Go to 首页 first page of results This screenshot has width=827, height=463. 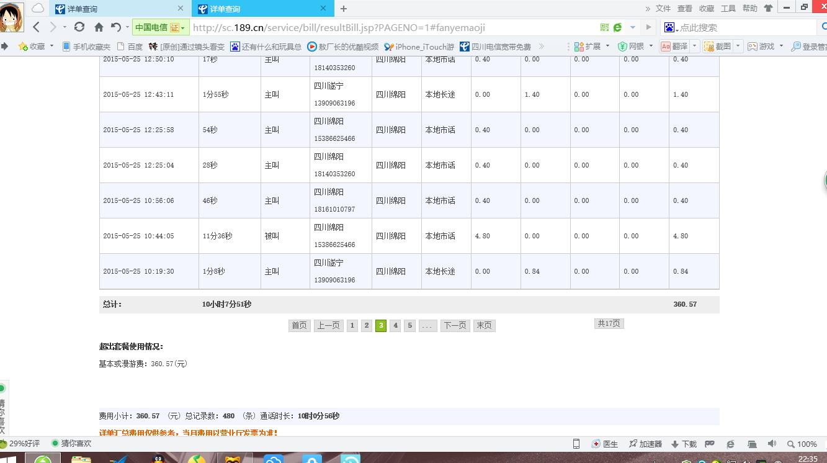299,325
